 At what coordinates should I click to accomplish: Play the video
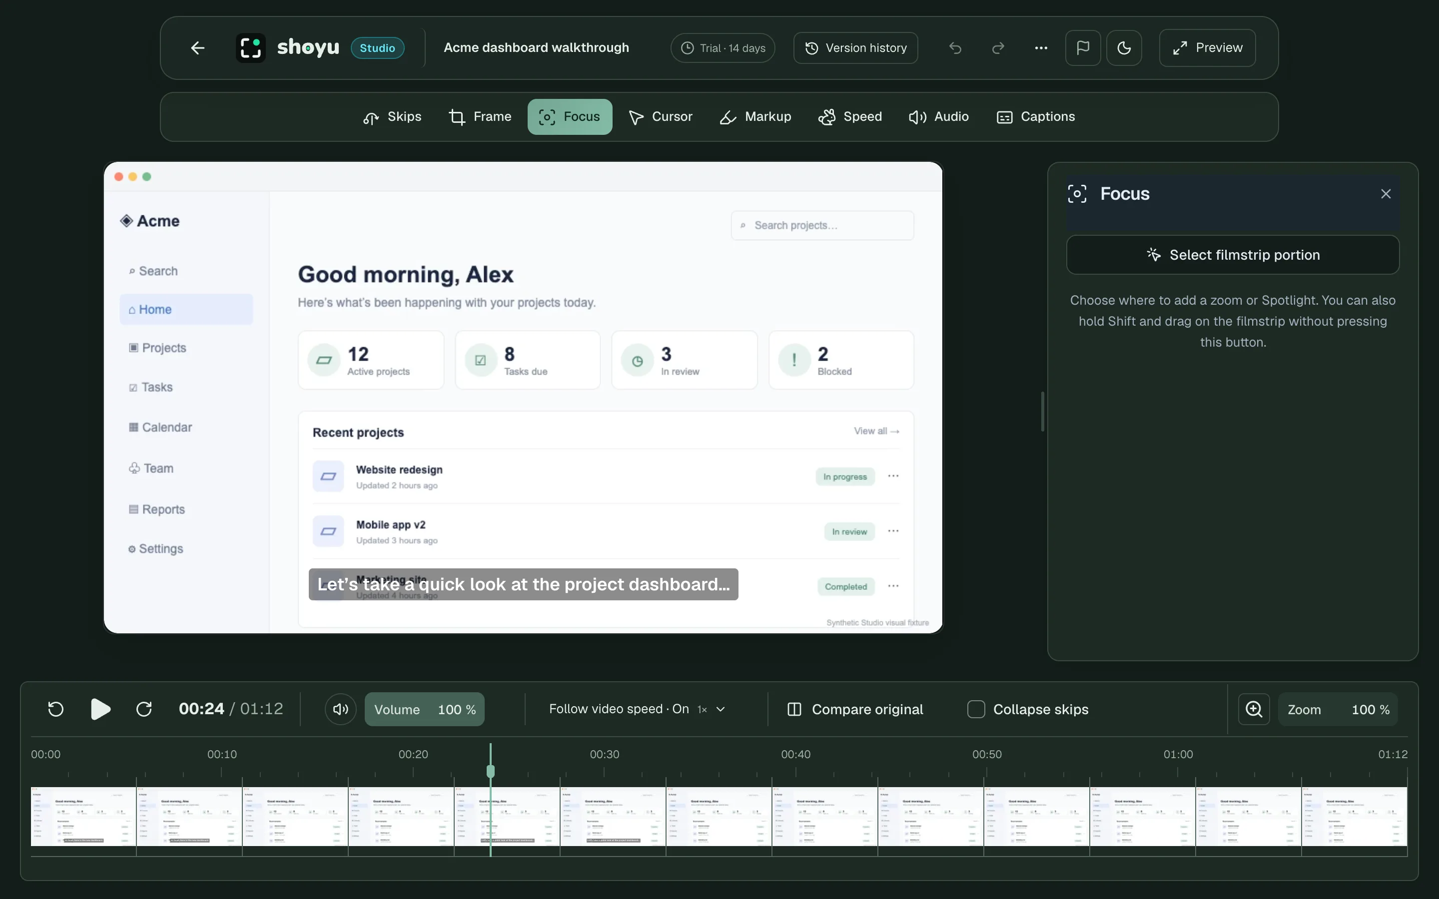100,709
